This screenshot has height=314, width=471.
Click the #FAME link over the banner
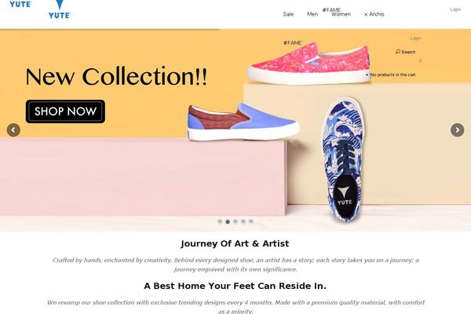click(293, 43)
